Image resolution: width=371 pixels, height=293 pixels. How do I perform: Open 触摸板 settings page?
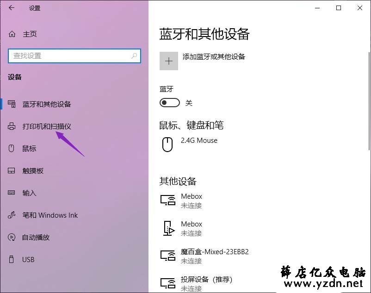(x=33, y=171)
